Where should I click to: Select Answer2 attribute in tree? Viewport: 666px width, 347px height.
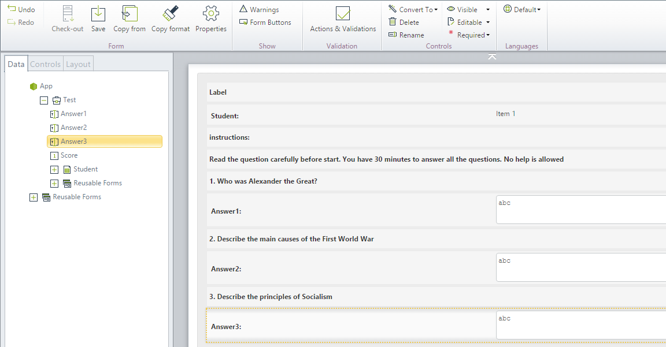[x=69, y=128]
